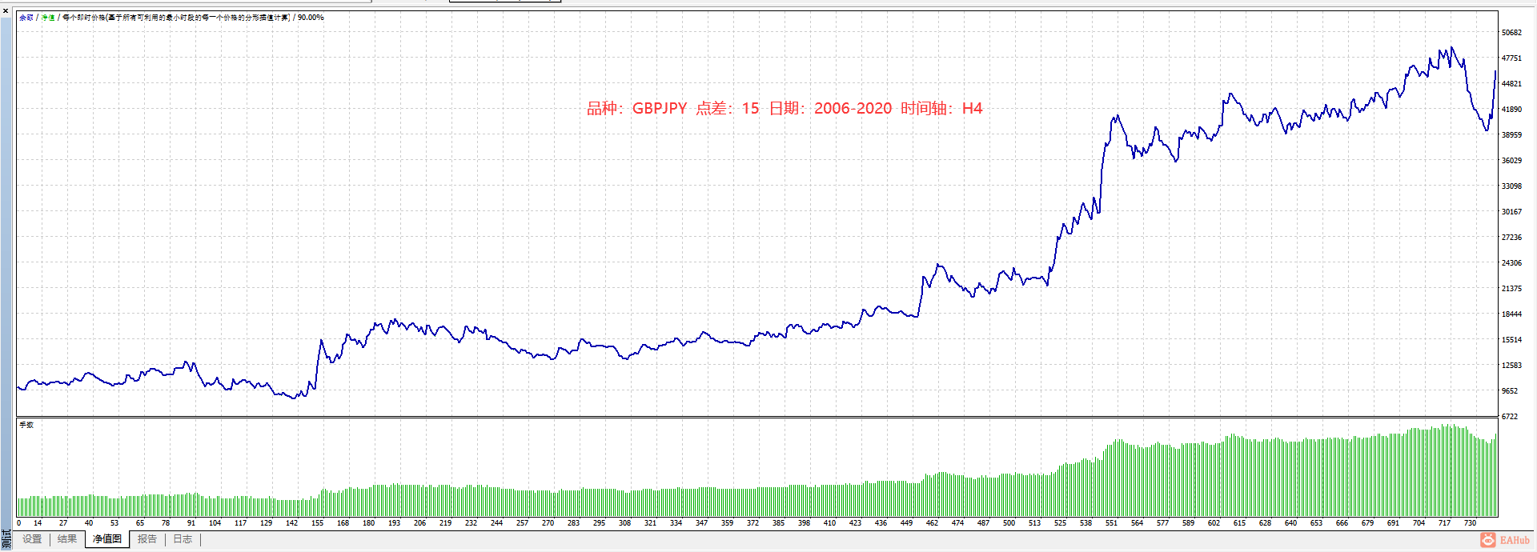
Task: Click the 9652 value on the vertical axis
Action: (x=1510, y=391)
